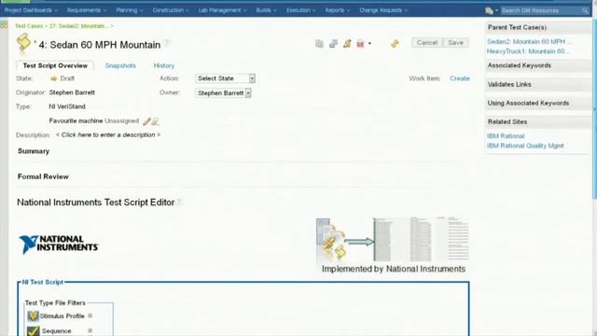Click the Unassigned favourite machine value
Image resolution: width=597 pixels, height=336 pixels.
coord(122,120)
